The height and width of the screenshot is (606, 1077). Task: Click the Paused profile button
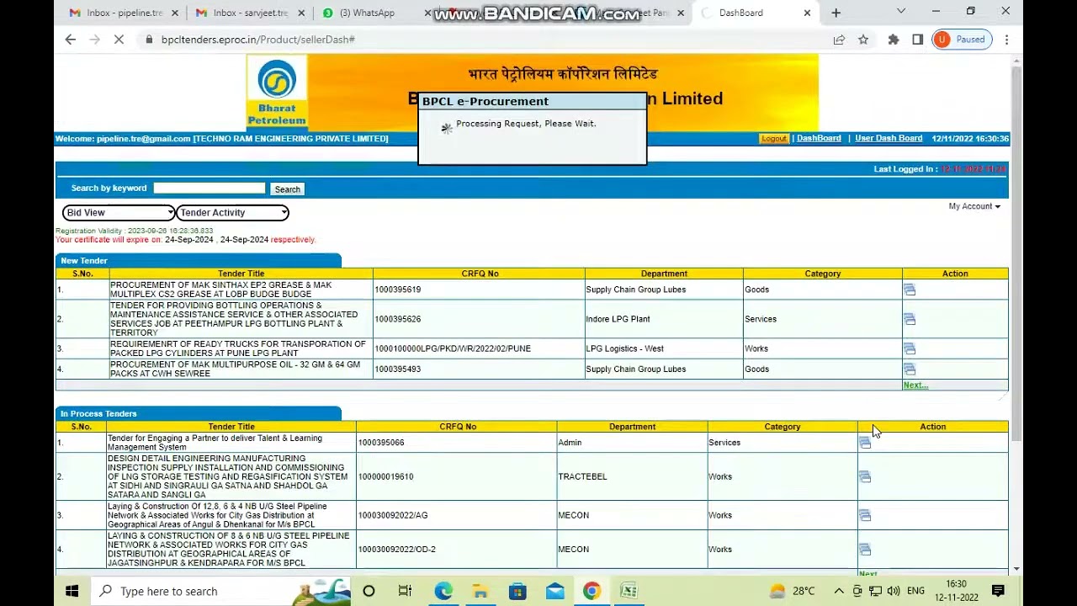[960, 40]
